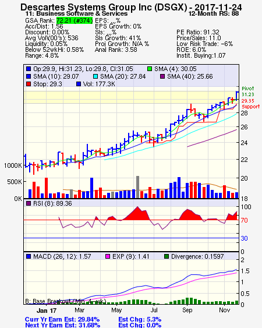This screenshot has height=328, width=262.
Task: Click 'Next Yr Earn Est: 31.68%'
Action: coord(62,325)
